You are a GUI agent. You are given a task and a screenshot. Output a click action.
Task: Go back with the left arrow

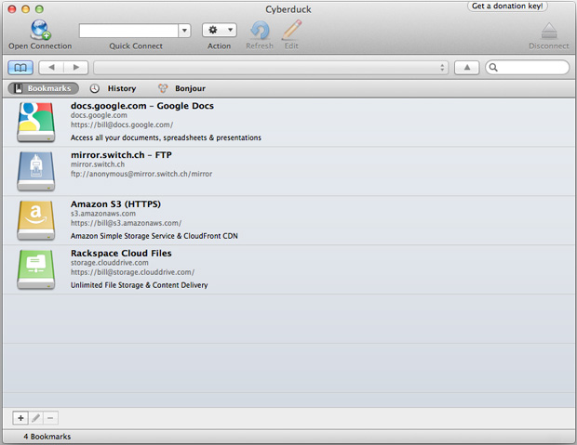pyautogui.click(x=51, y=68)
